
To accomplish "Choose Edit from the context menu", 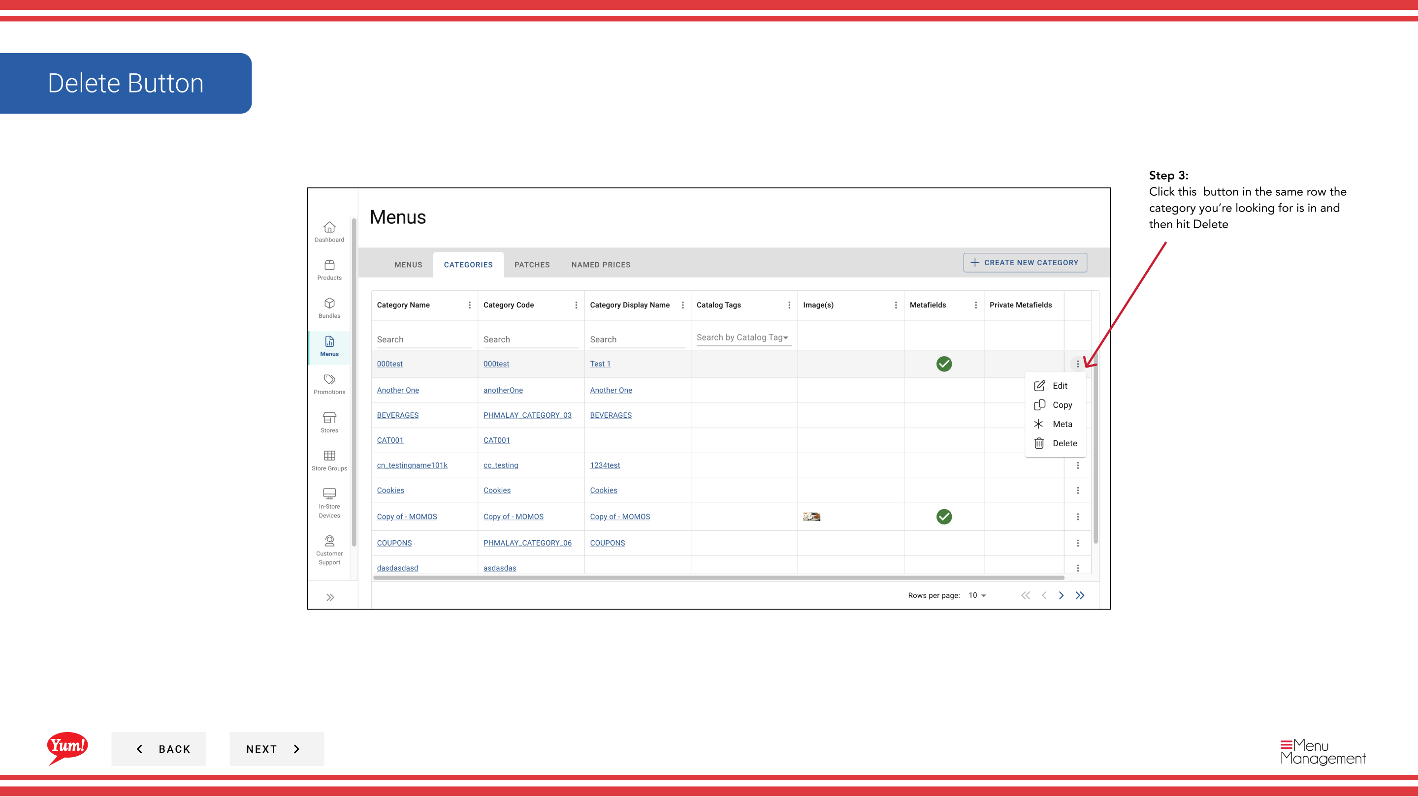I will pyautogui.click(x=1055, y=386).
